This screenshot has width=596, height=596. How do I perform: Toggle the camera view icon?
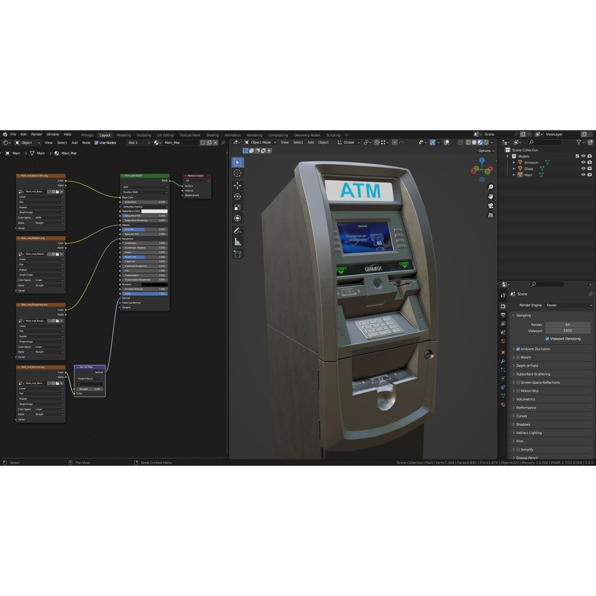[491, 206]
